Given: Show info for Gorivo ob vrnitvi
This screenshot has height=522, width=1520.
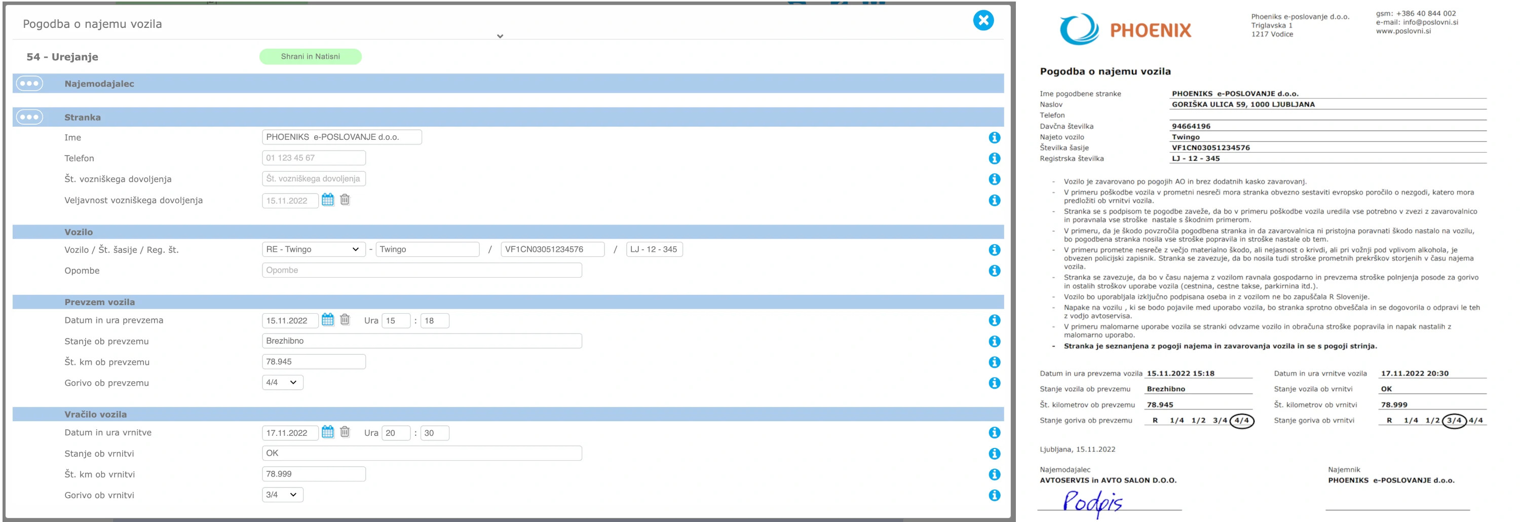Looking at the screenshot, I should pyautogui.click(x=994, y=496).
